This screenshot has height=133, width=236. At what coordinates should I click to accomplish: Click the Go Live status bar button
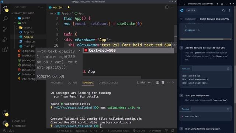coord(139,131)
